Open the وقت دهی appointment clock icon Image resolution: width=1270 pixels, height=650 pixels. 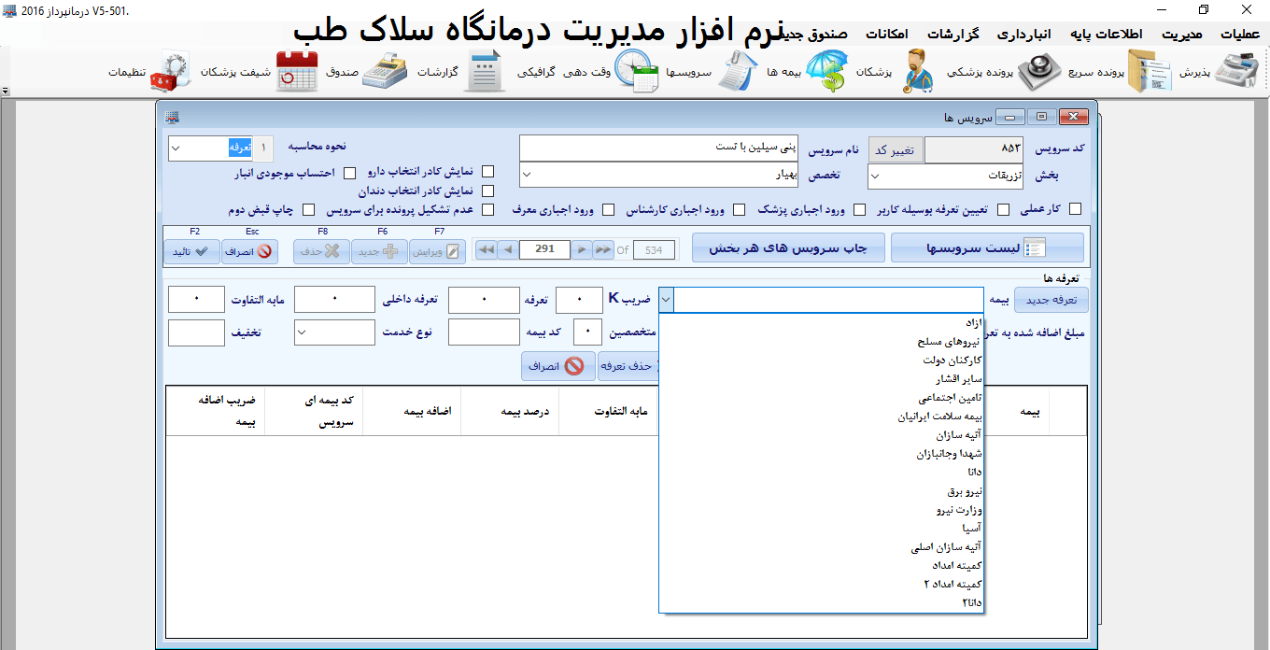[x=636, y=72]
